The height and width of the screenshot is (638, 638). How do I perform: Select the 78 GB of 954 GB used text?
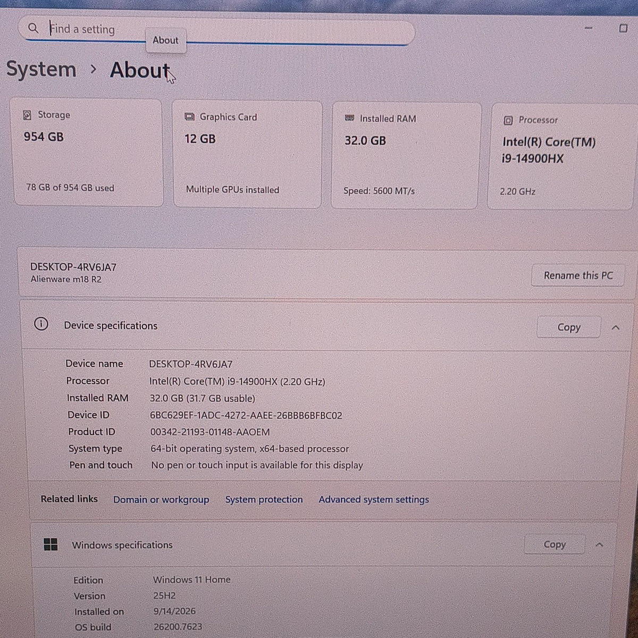(70, 188)
